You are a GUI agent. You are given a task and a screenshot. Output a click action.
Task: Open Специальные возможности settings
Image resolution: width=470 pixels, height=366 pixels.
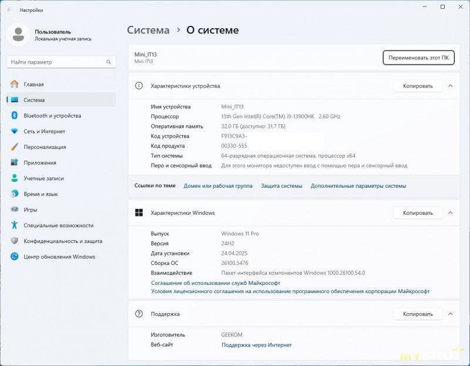tap(61, 225)
